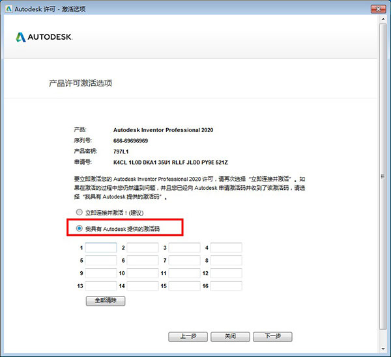Click activation code field 2
391x357 pixels.
(143, 248)
